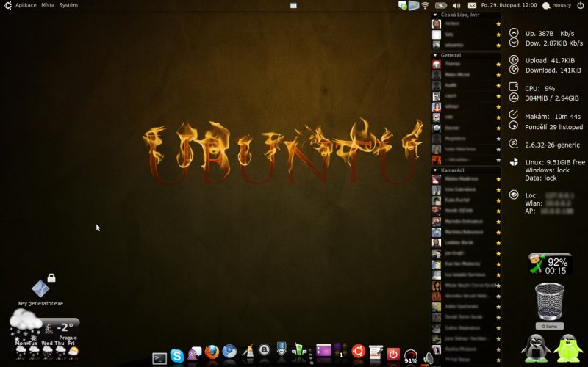This screenshot has height=367, width=588.
Task: Click the red power icon in dock
Action: click(x=393, y=354)
